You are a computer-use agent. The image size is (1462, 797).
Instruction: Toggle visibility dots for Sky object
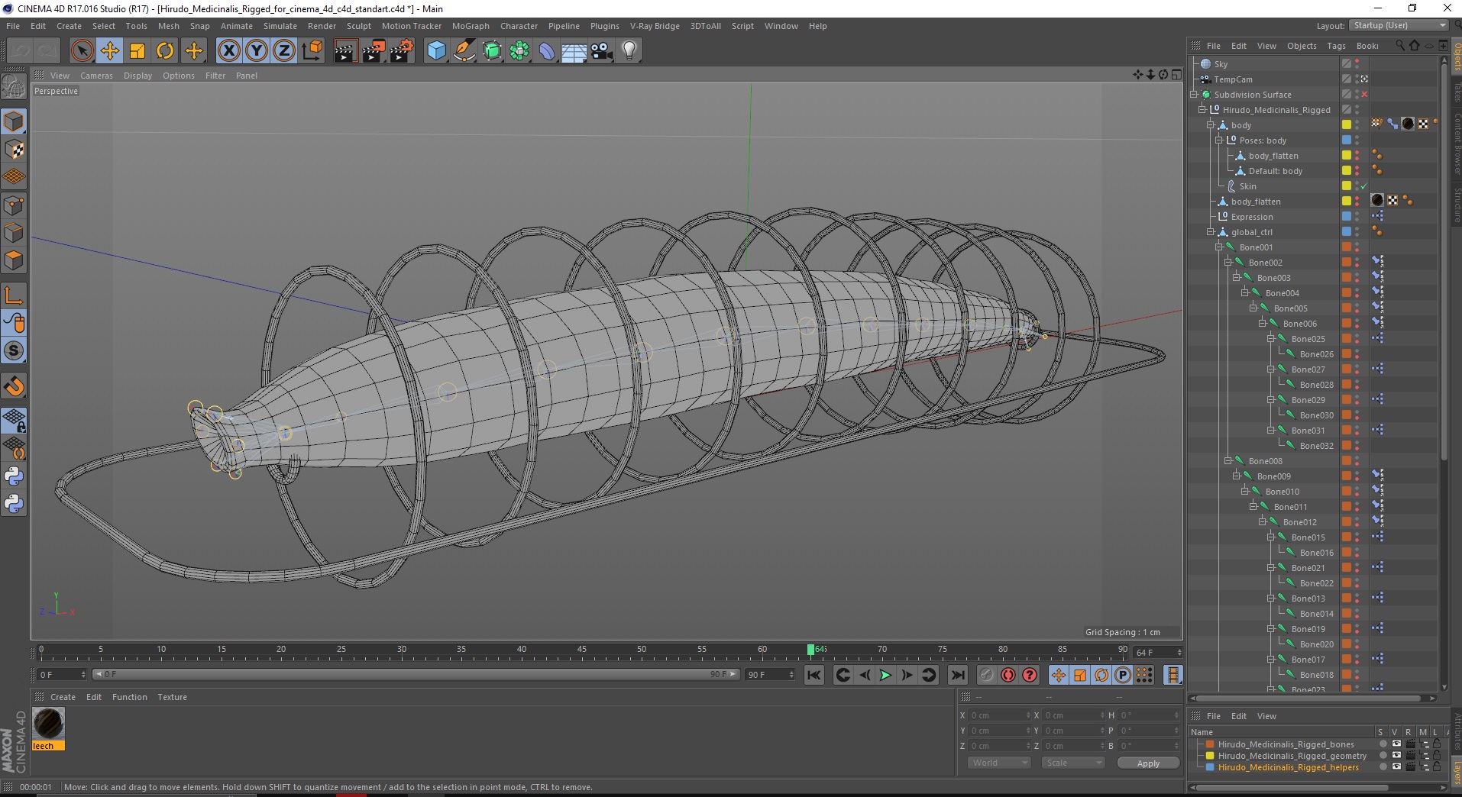(1357, 64)
